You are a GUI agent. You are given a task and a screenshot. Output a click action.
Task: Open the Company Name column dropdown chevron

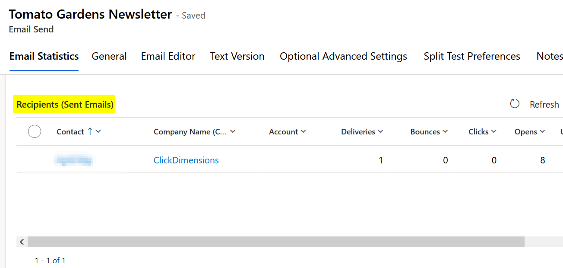click(233, 131)
